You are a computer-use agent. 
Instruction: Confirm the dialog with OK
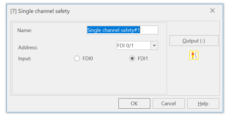pyautogui.click(x=134, y=103)
